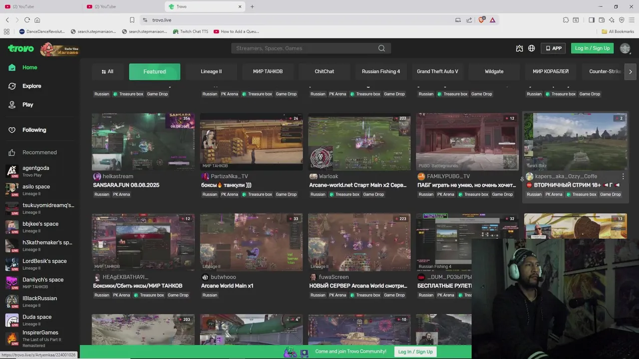The width and height of the screenshot is (639, 359).
Task: Select the МИР КОРАБЛЕЙ category tab
Action: [x=551, y=71]
